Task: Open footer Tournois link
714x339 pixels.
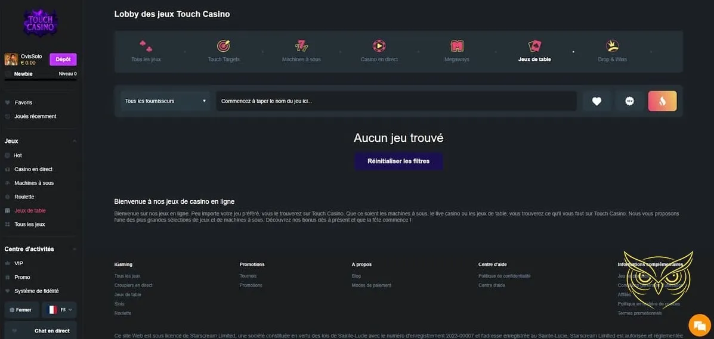Action: pyautogui.click(x=248, y=276)
